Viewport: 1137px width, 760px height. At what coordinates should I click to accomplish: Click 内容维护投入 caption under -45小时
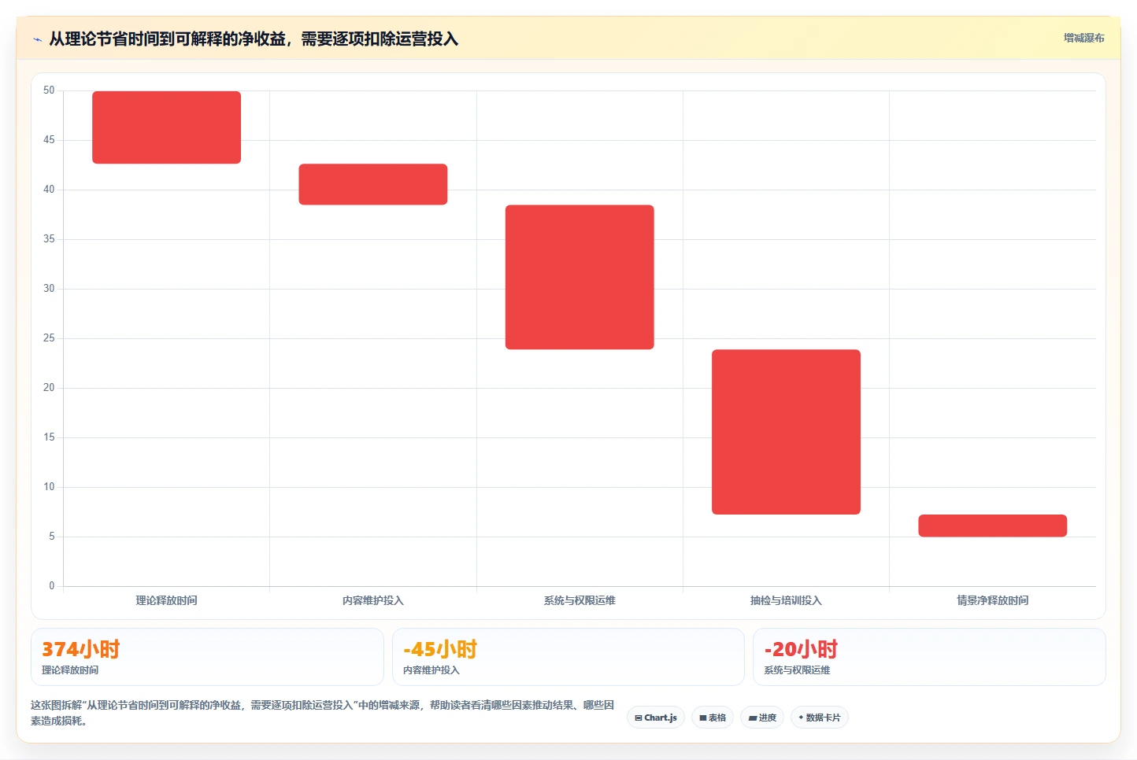(x=431, y=670)
